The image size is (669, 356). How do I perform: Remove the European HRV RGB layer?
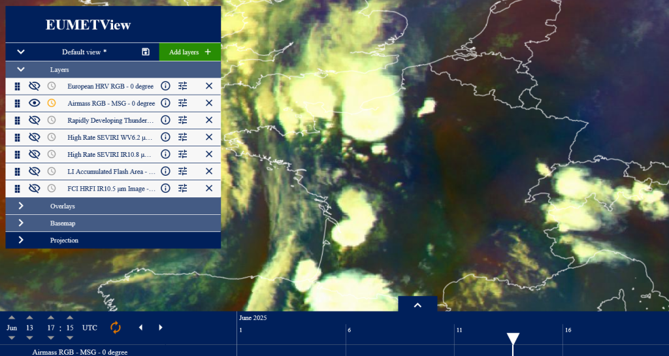pos(209,86)
